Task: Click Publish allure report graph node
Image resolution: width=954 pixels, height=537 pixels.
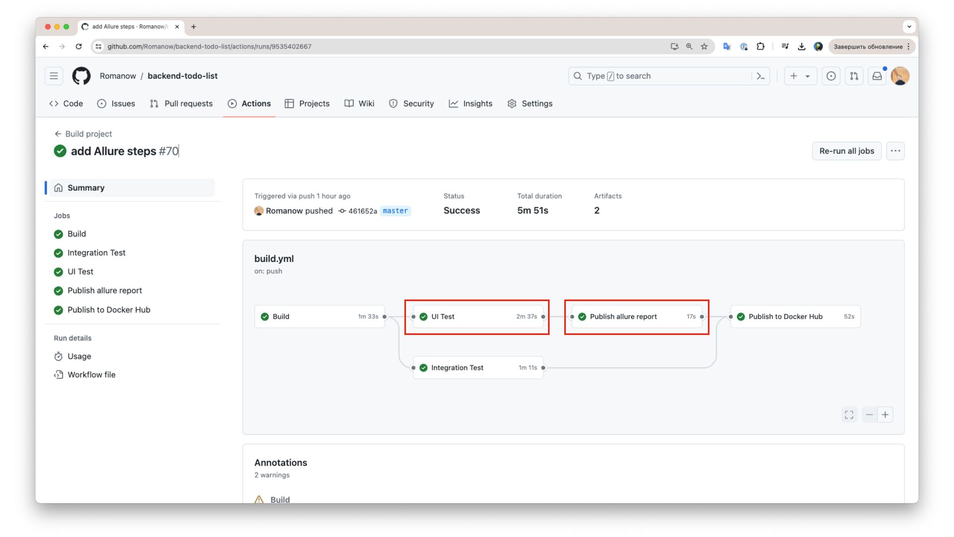Action: (x=636, y=317)
